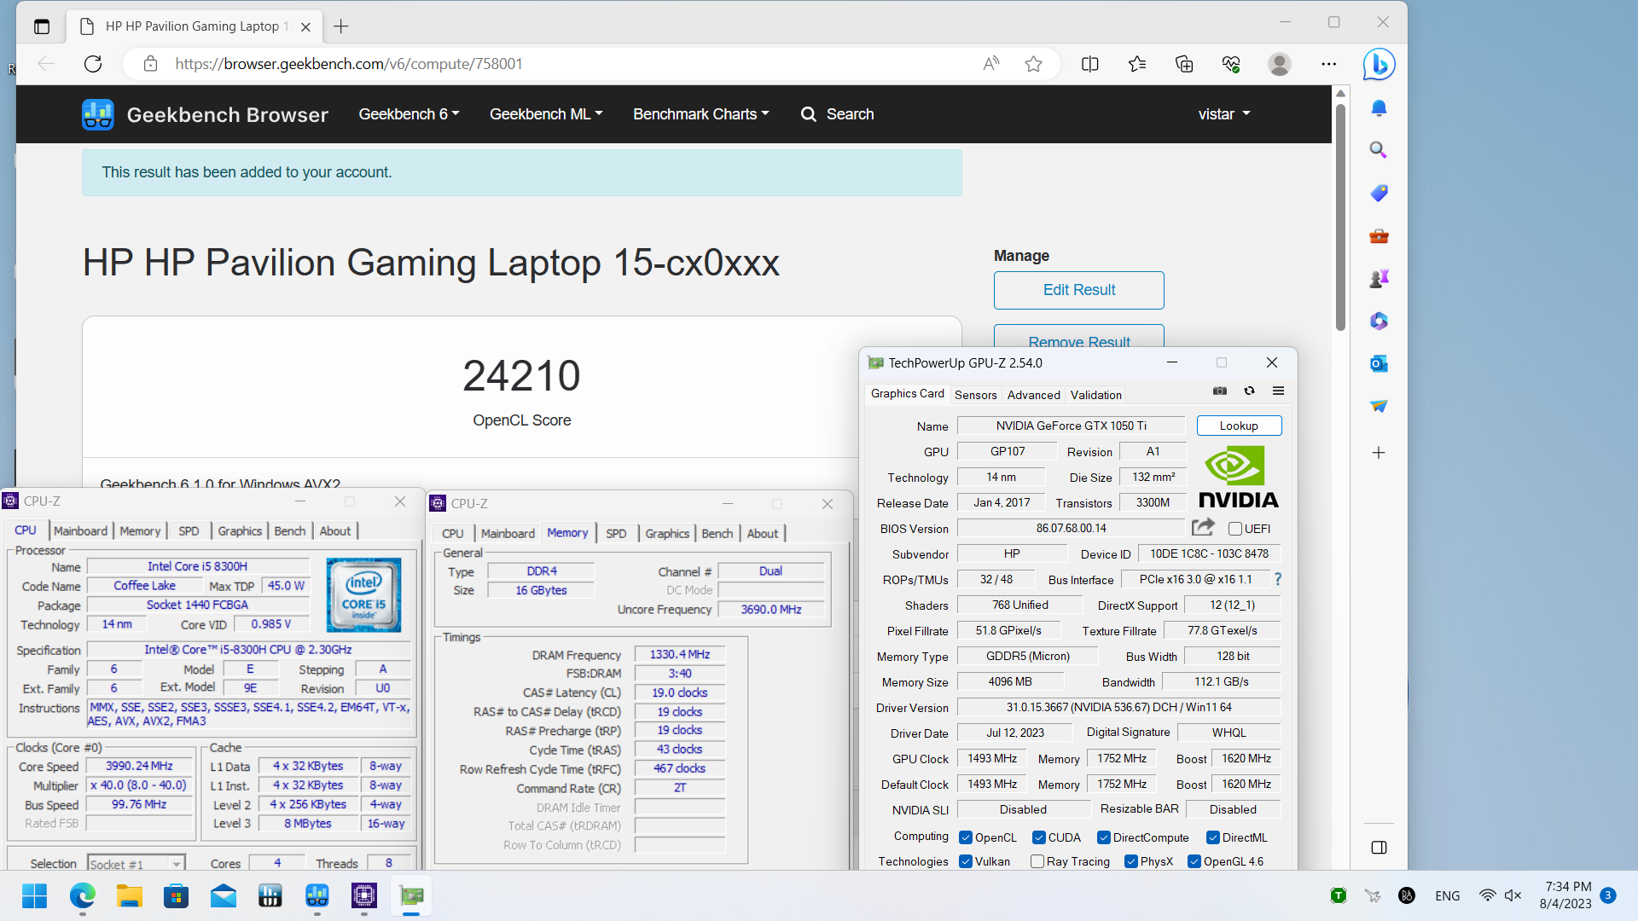Click the page vertical scrollbar thumb
Screen dimensions: 1638x921
1340,217
